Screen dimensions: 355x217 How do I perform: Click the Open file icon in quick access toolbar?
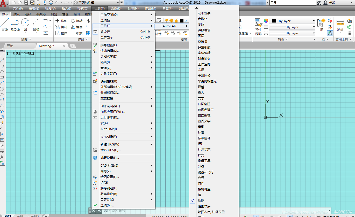tap(19, 3)
